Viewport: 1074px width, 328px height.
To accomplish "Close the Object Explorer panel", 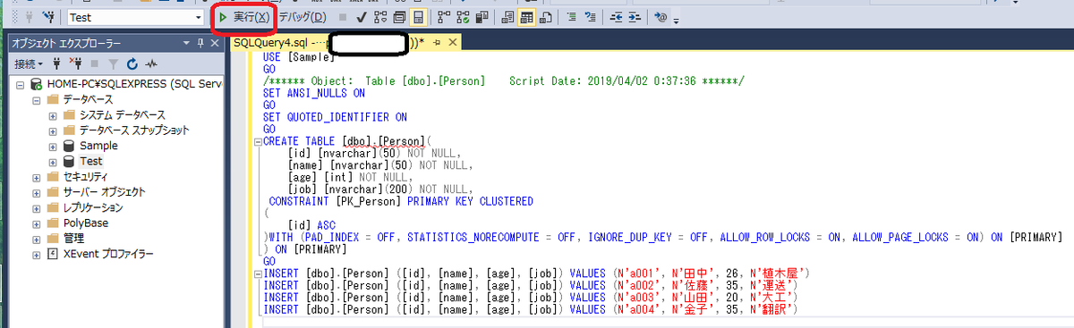I will 216,42.
